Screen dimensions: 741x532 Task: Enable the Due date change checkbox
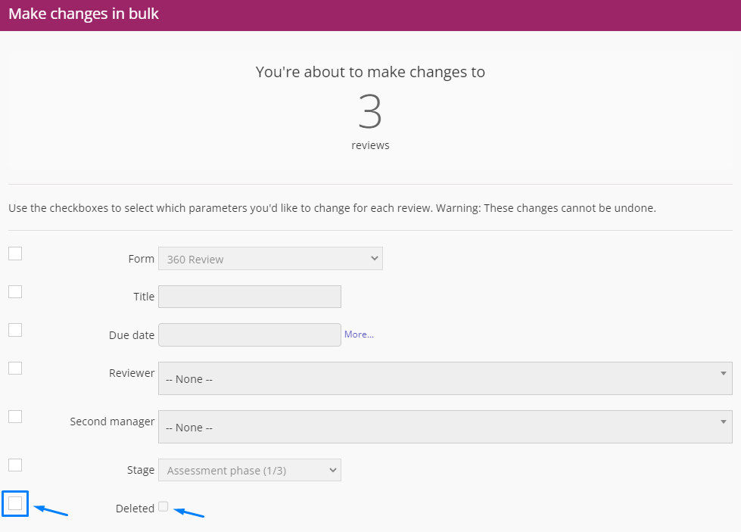15,330
